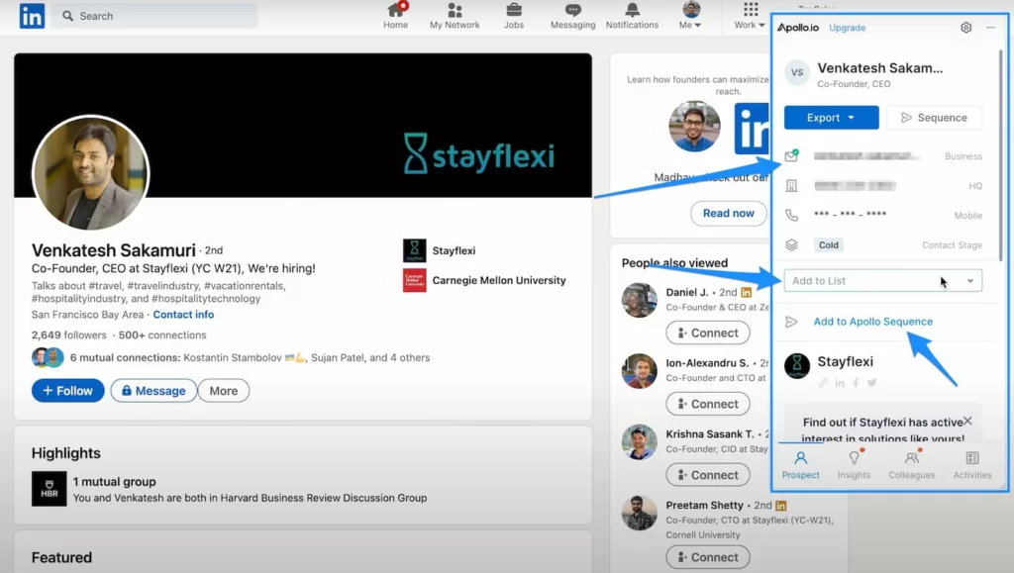Click the Stayflexi logo beside the profile name
The width and height of the screenshot is (1014, 573).
415,250
